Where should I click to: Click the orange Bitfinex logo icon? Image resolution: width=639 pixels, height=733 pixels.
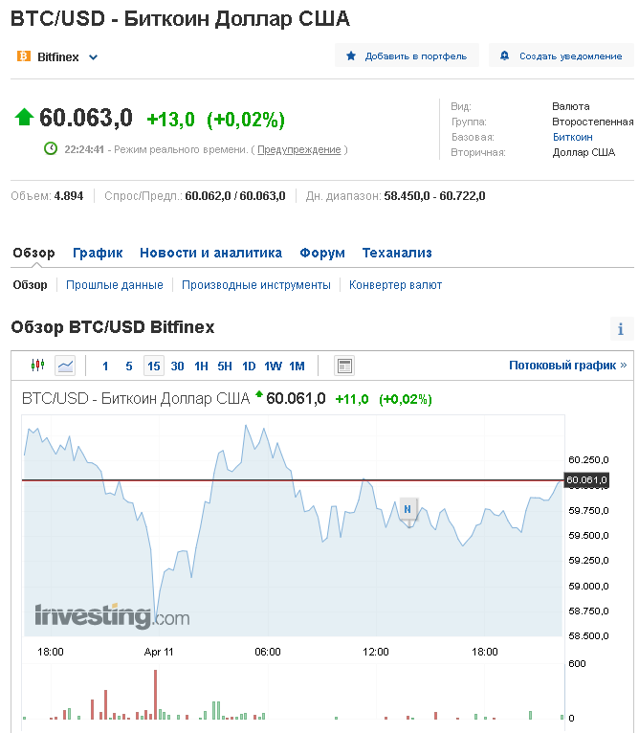tap(23, 56)
